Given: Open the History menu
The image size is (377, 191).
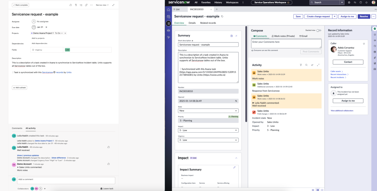Looking at the screenshot, I should click(218, 2).
